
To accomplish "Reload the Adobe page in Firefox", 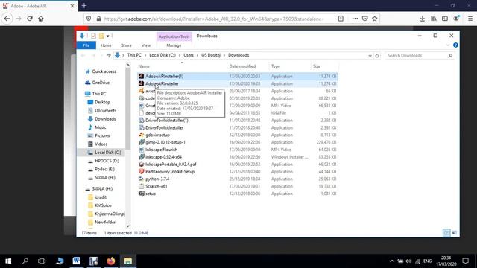I will coord(30,19).
